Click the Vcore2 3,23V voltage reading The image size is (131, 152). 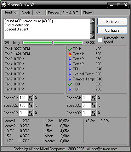pyautogui.click(x=17, y=126)
